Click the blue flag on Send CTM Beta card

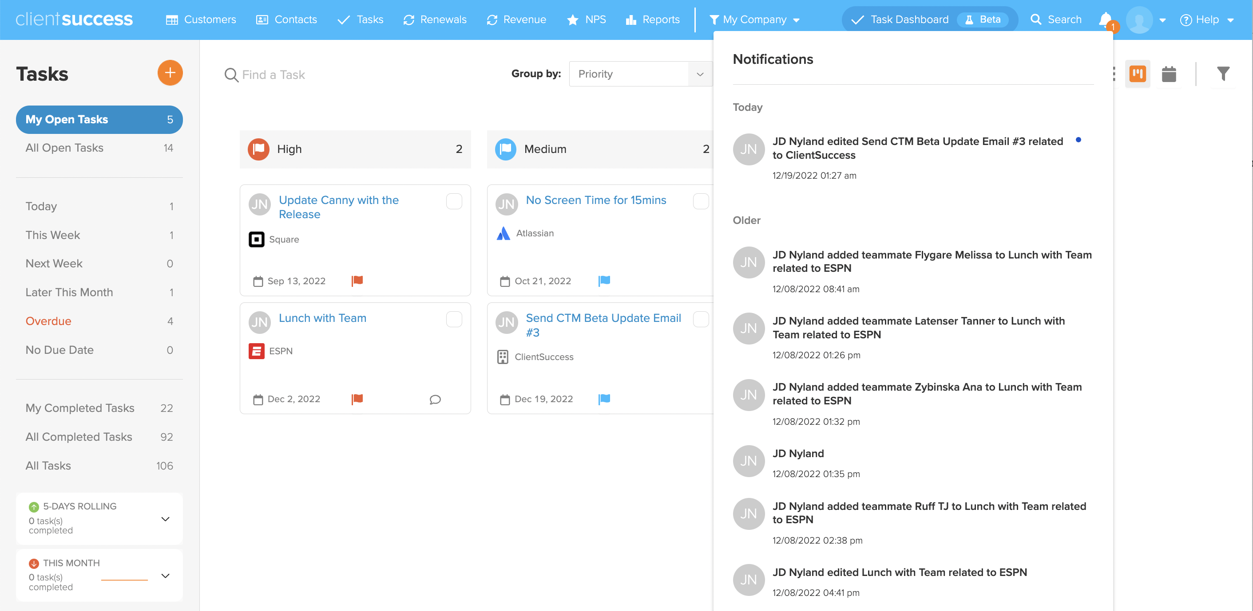coord(604,399)
